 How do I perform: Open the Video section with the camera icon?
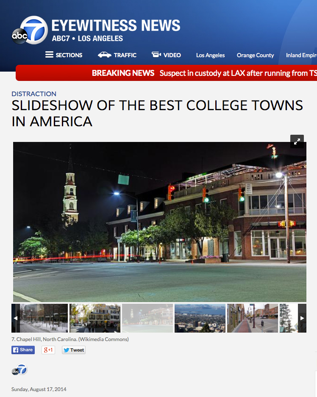tap(167, 55)
